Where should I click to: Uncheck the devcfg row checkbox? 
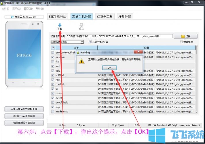(x=53, y=98)
